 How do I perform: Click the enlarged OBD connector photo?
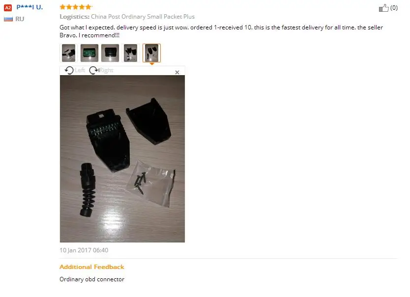click(122, 159)
